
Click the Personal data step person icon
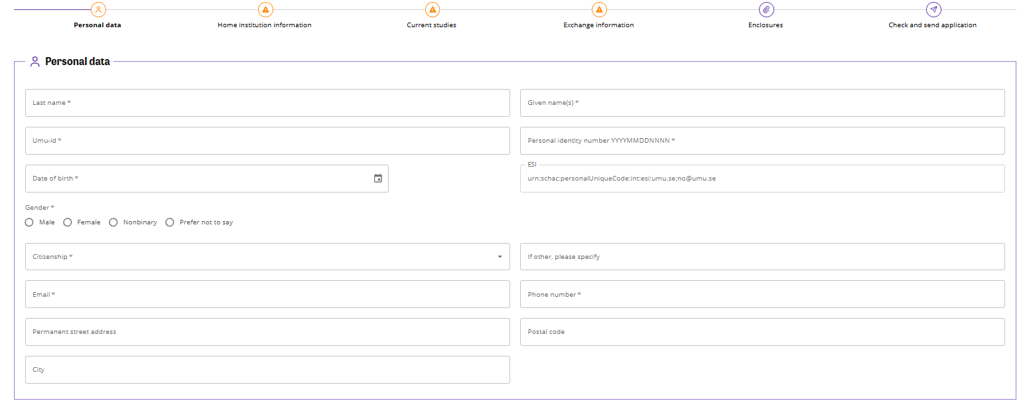click(98, 10)
